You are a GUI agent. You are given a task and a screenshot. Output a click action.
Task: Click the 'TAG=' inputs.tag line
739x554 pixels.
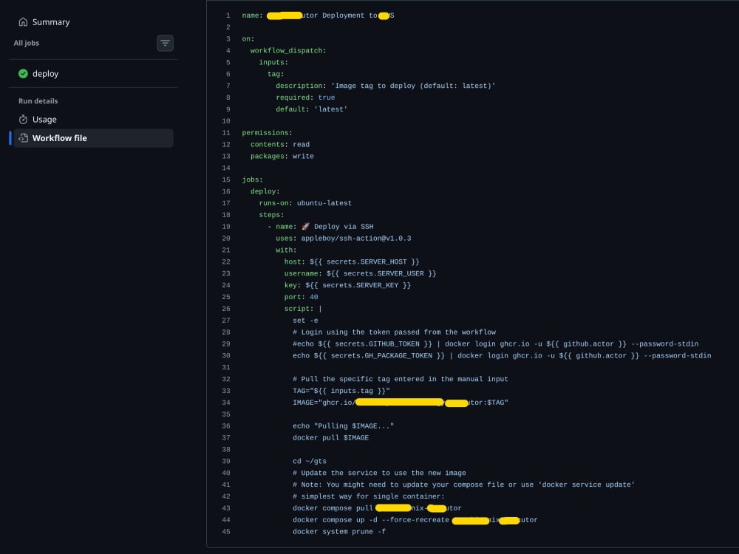coord(341,391)
